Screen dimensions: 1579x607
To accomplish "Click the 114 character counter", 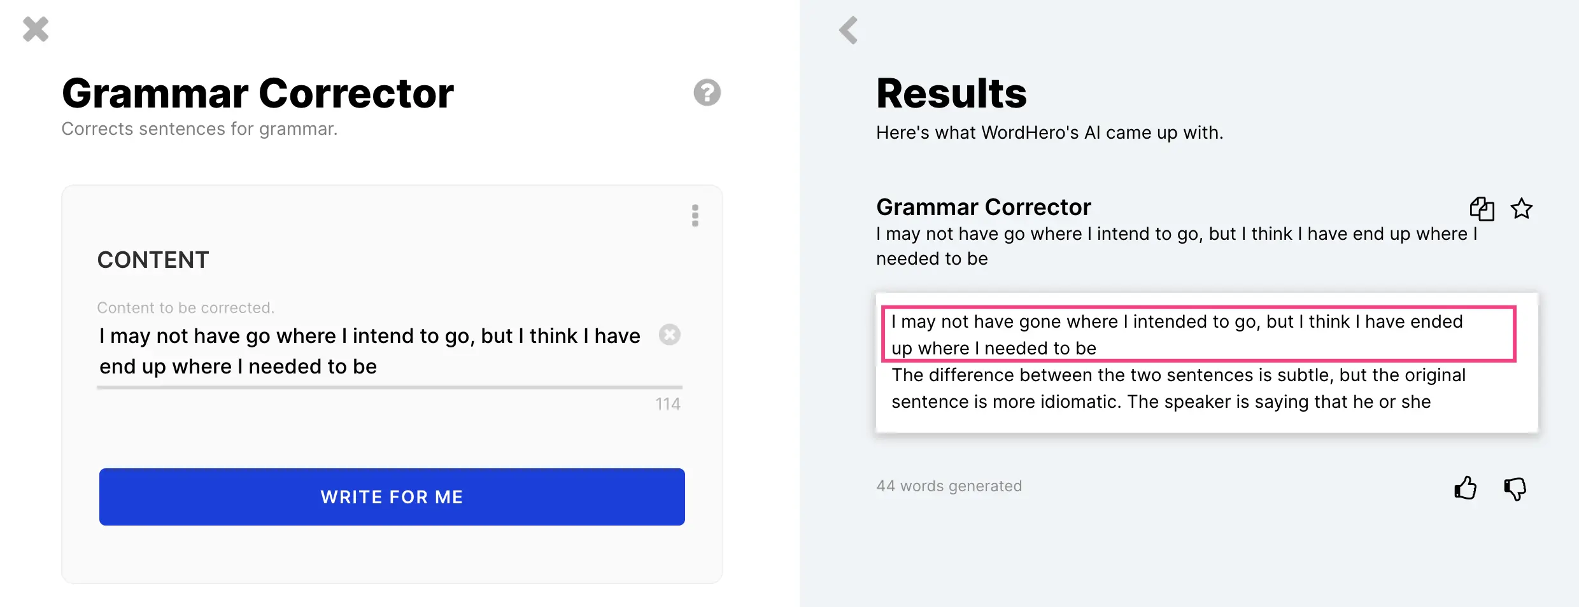I will coord(667,404).
